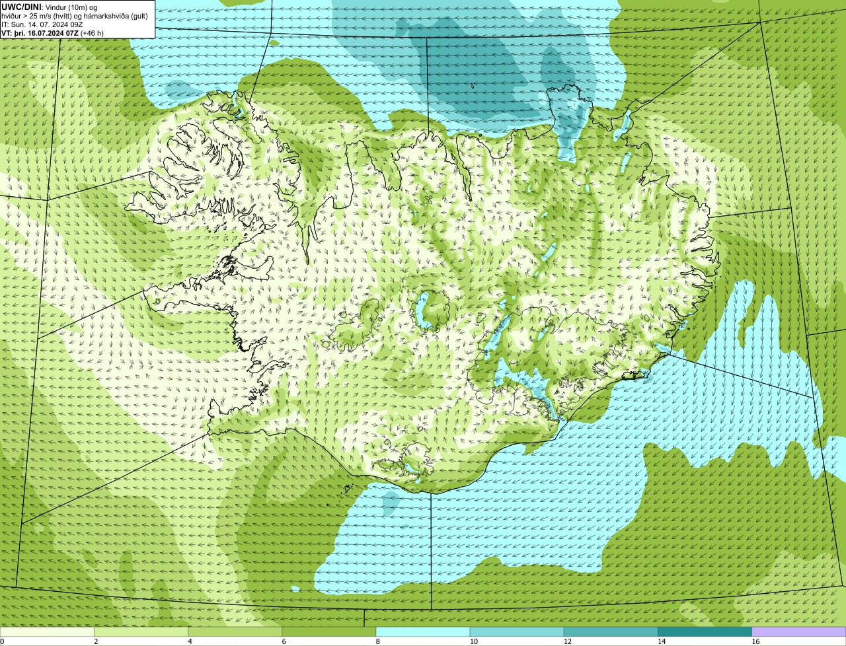Click the "UWC/DINI: Vindur (10m) og" title line

(x=50, y=7)
